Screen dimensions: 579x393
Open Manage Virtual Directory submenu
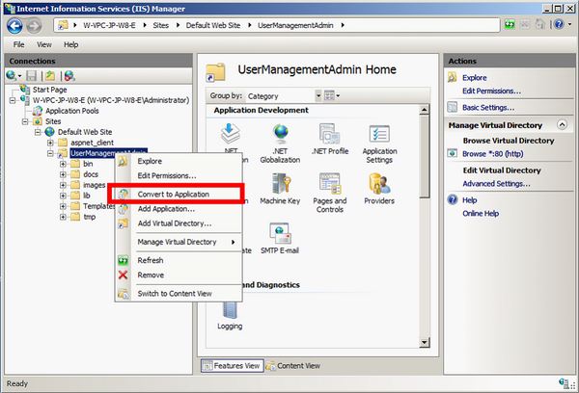(179, 242)
